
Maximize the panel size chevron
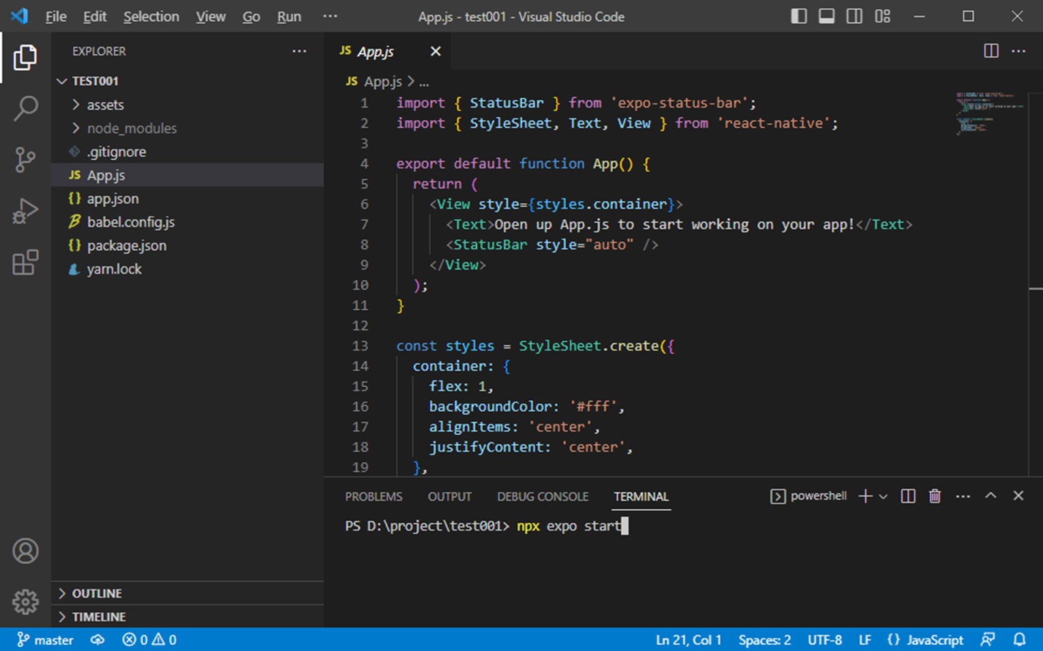[991, 496]
